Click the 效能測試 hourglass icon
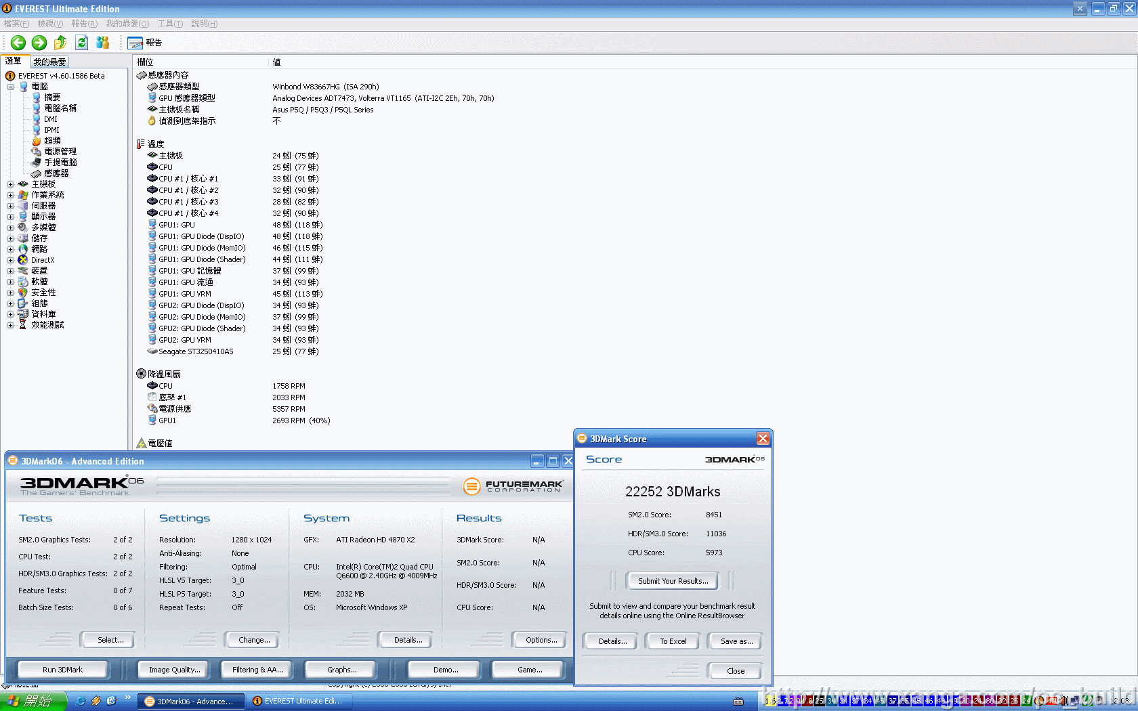1138x711 pixels. pos(23,325)
